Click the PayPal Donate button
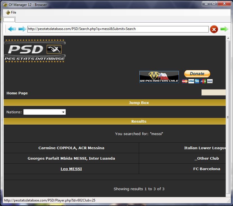 [x=197, y=74]
